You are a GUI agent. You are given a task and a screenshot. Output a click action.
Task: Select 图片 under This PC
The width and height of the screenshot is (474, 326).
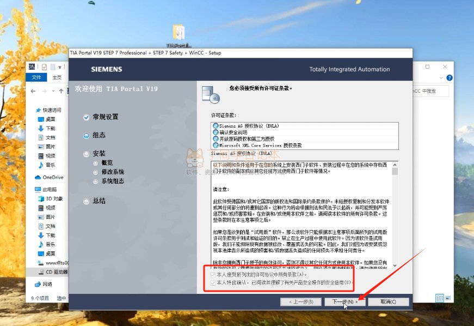pyautogui.click(x=47, y=217)
